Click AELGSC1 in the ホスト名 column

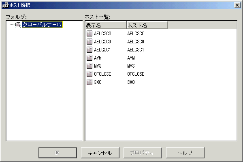coord(136,49)
